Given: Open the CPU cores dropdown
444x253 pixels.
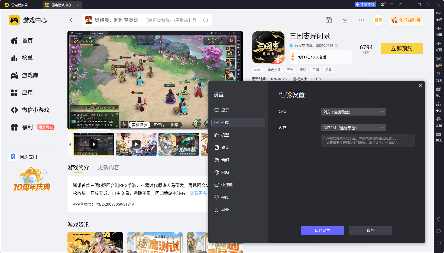Looking at the screenshot, I should click(x=353, y=112).
